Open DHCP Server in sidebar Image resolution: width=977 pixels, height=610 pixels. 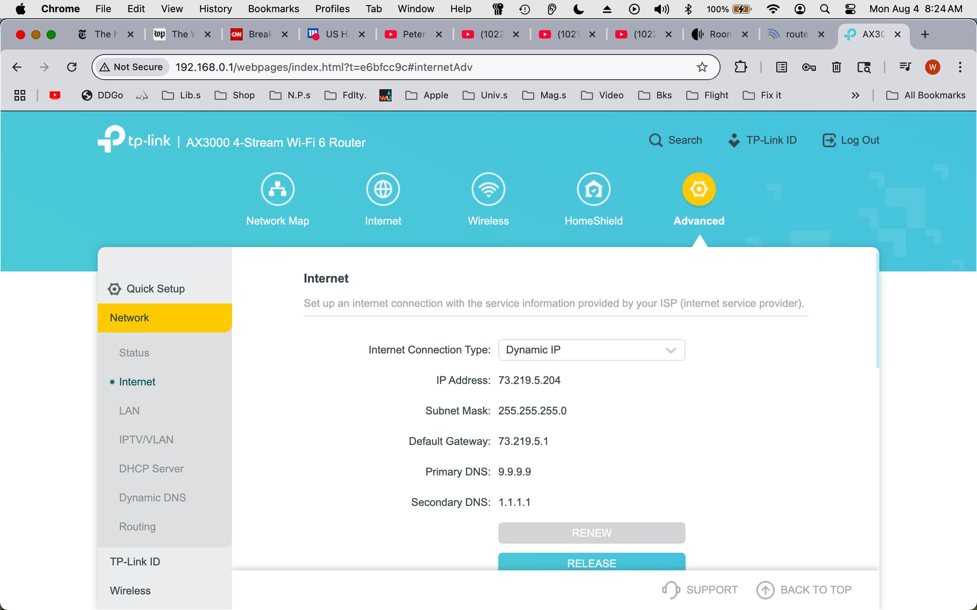[151, 469]
